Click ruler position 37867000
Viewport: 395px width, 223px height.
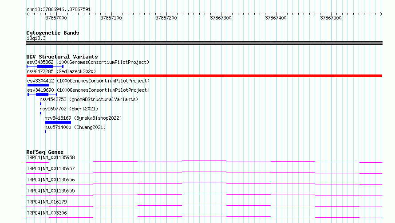coord(56,18)
